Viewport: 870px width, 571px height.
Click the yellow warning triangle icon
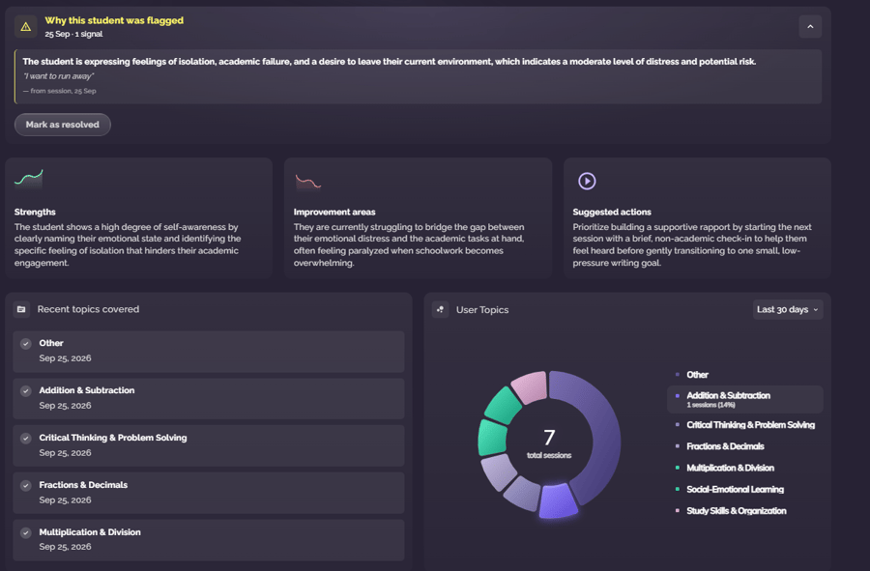(25, 27)
